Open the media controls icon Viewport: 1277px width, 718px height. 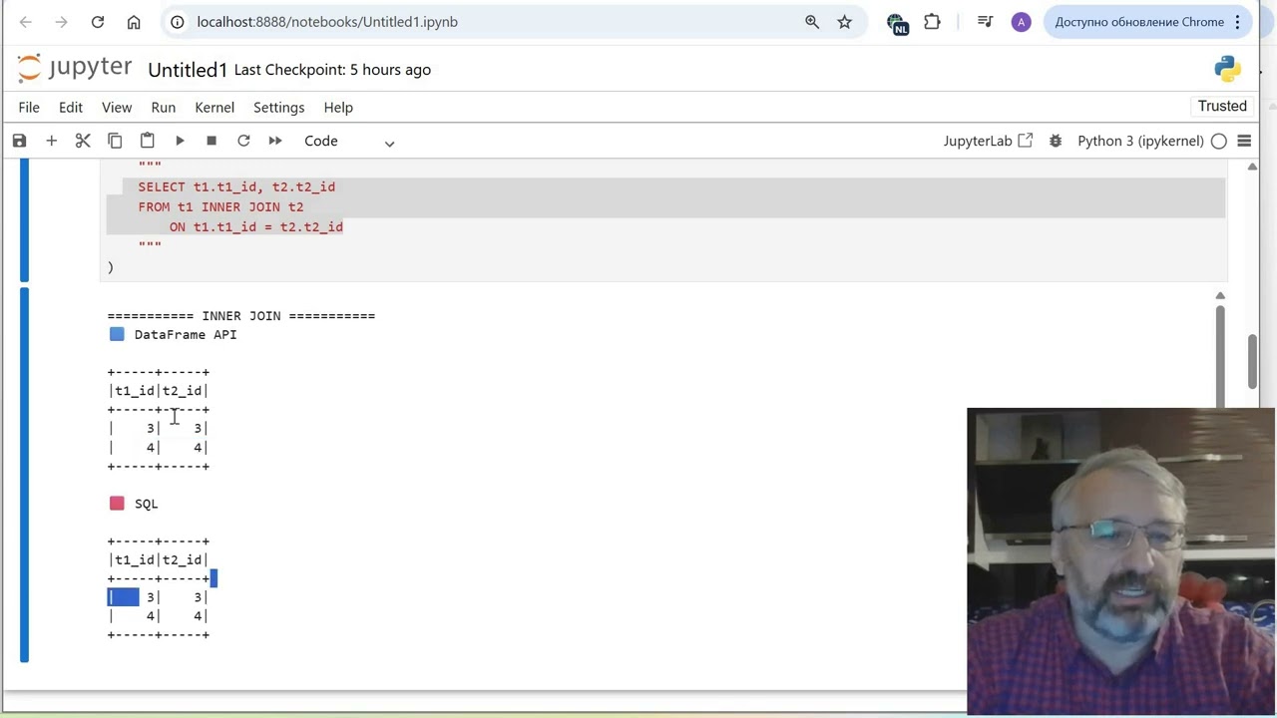985,22
